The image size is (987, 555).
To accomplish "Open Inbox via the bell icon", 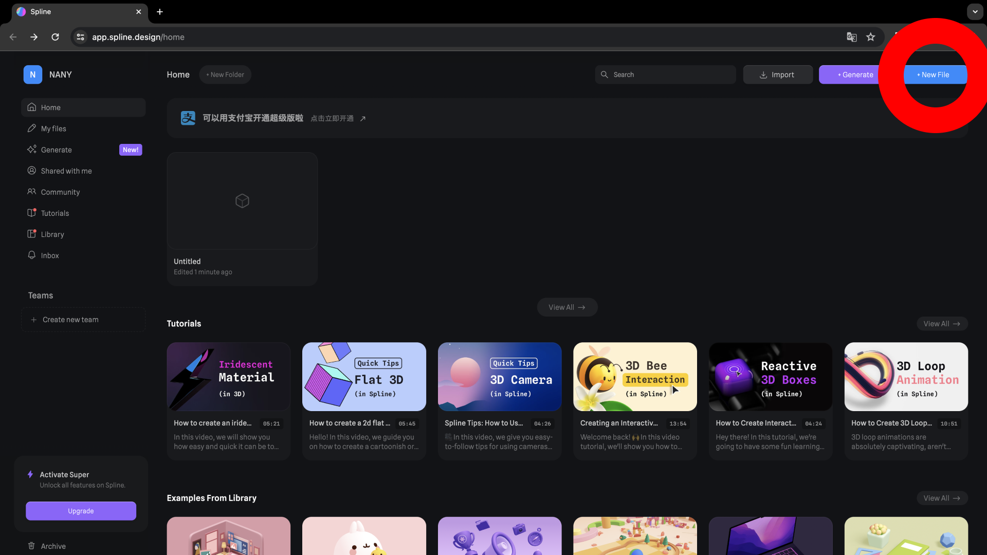I will (32, 255).
